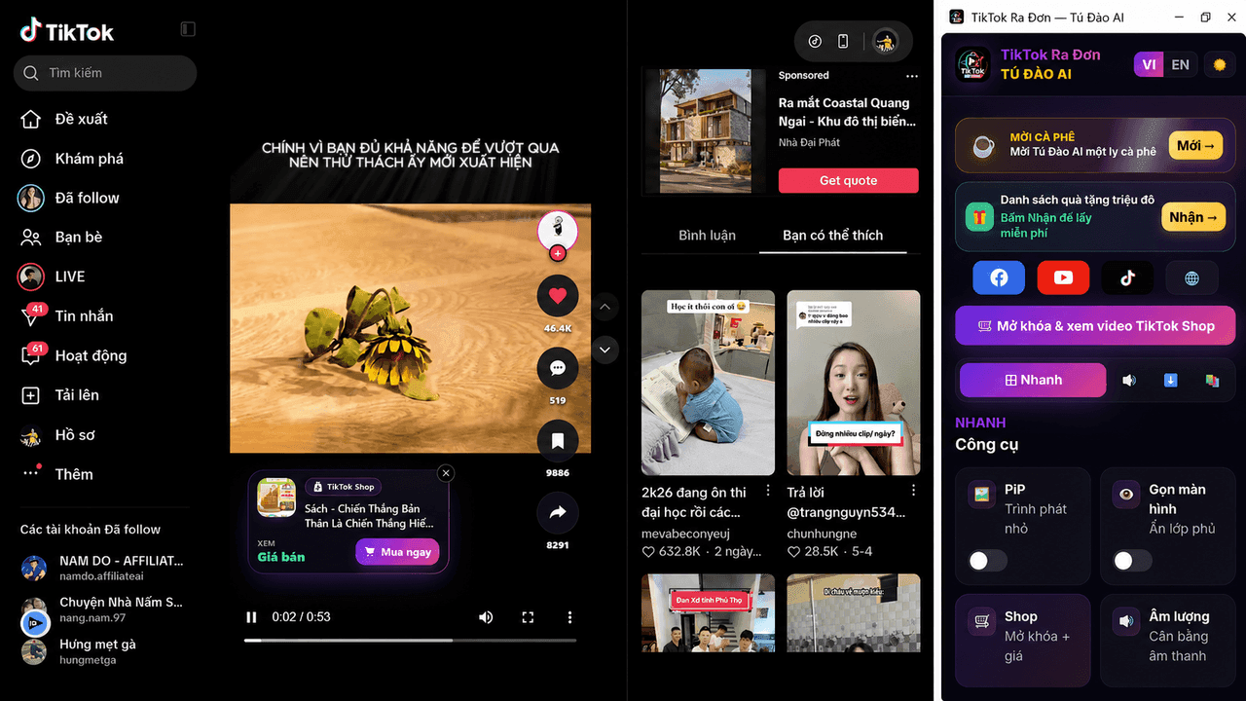Open the '2k26 đang ôn thi' video thumbnail

tap(708, 383)
